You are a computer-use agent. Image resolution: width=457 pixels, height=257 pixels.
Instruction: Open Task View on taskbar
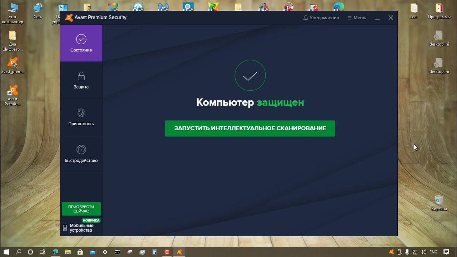(42, 252)
